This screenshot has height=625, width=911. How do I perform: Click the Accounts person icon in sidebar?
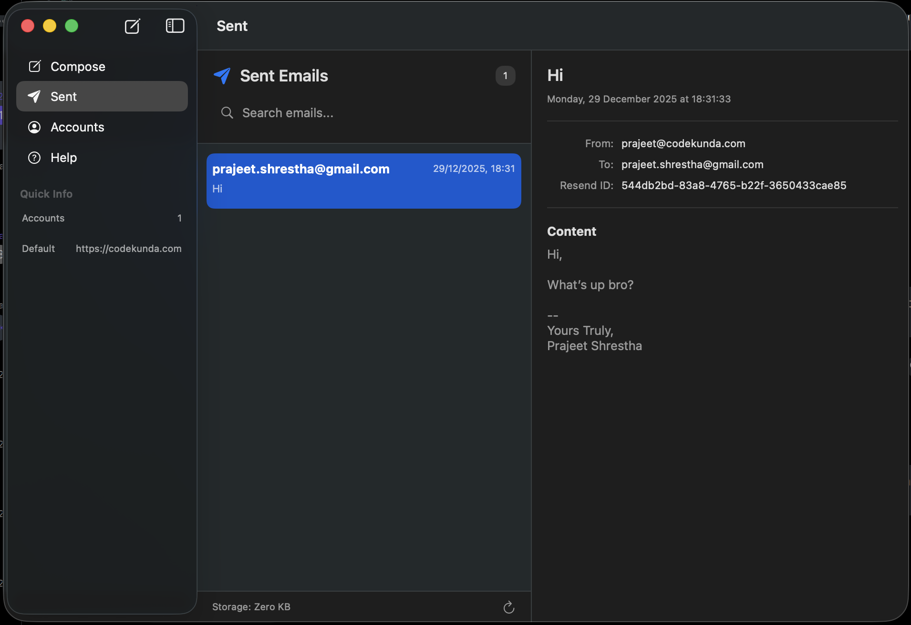pyautogui.click(x=34, y=127)
